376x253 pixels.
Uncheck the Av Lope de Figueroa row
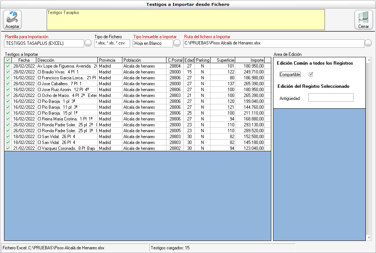pos(8,66)
